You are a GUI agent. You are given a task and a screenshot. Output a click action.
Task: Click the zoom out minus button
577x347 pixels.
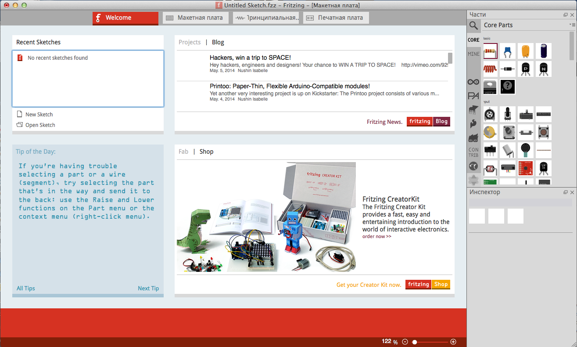[x=405, y=342]
